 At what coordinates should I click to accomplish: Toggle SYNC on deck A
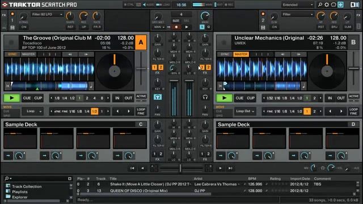pyautogui.click(x=12, y=54)
